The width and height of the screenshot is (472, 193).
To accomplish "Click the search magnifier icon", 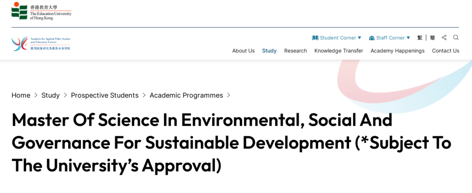I will click(456, 38).
